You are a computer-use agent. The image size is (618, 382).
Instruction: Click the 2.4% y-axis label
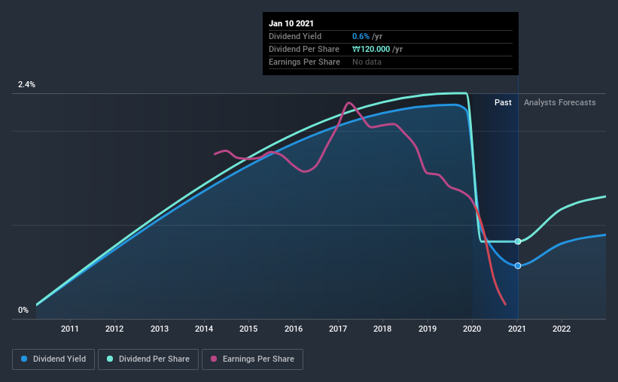pyautogui.click(x=26, y=85)
